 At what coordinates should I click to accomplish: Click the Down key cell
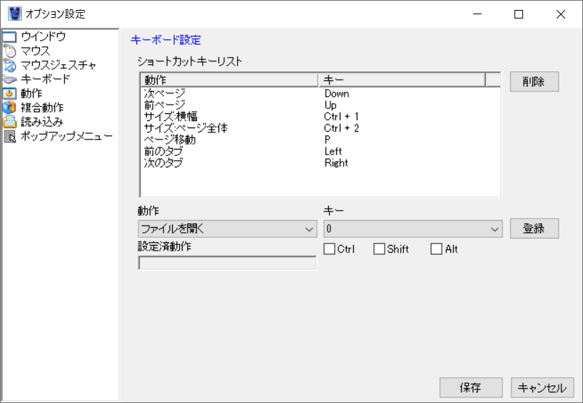coord(337,93)
